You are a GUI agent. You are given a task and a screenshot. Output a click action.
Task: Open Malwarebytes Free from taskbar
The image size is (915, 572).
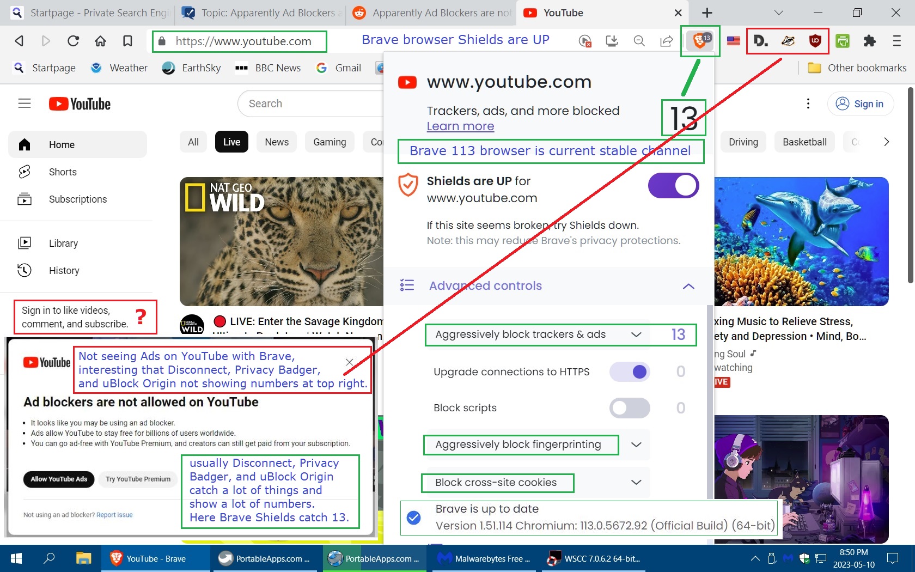484,558
